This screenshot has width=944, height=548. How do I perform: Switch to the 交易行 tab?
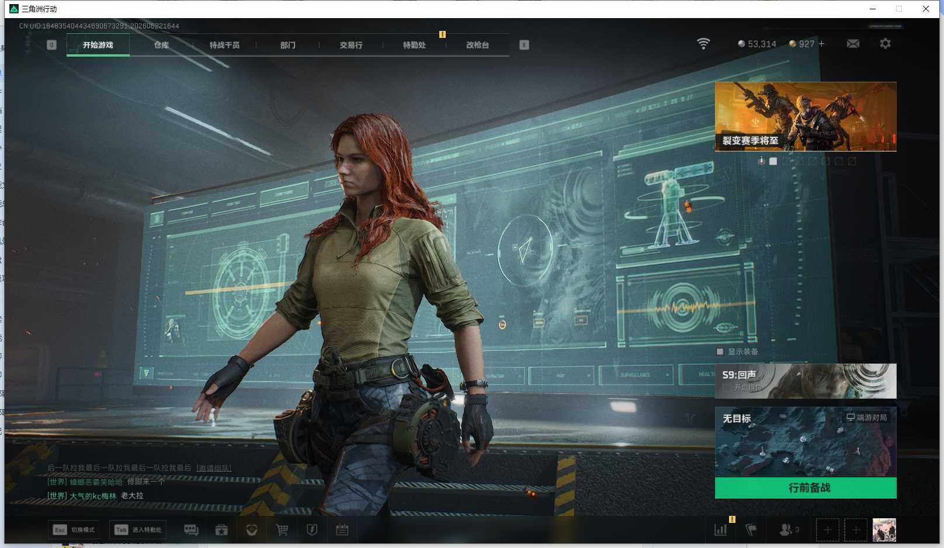351,45
